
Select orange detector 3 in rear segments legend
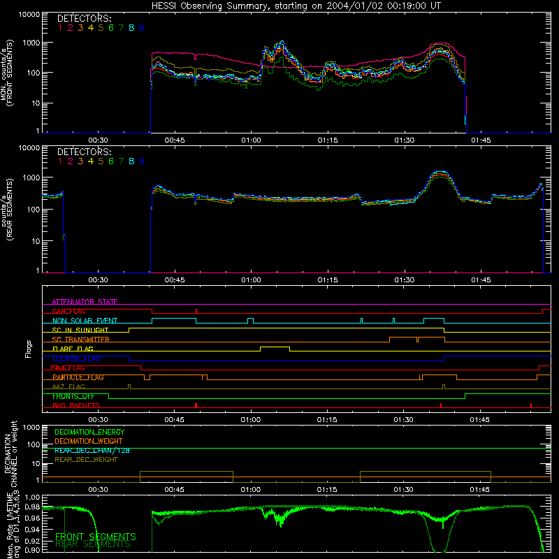click(80, 161)
